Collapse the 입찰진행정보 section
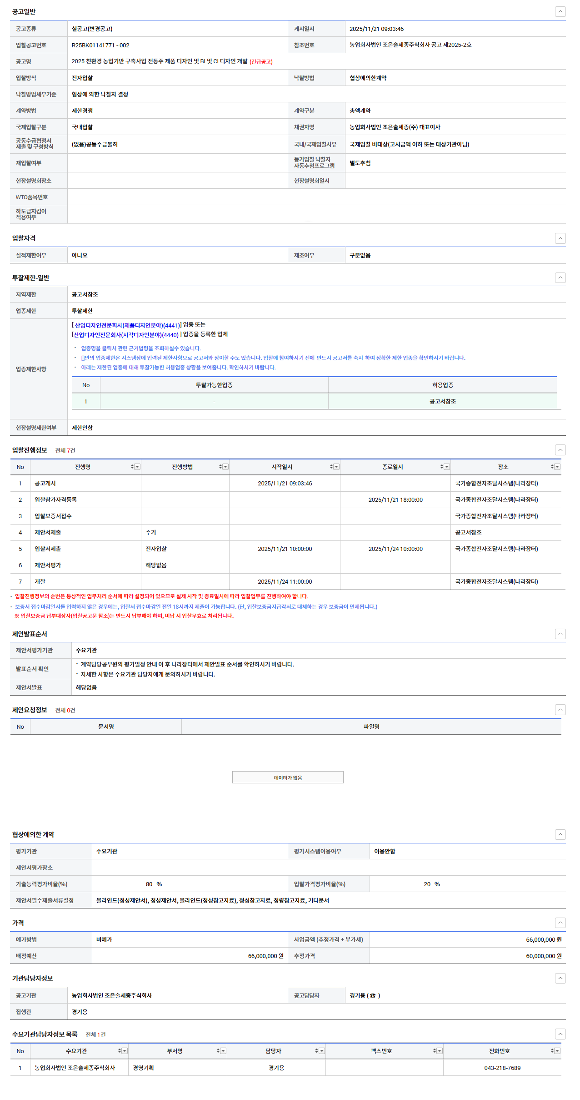 tap(560, 450)
